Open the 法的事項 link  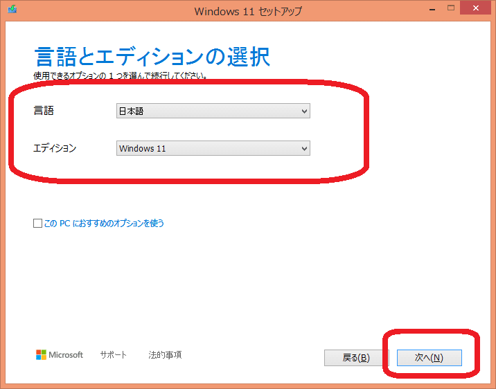(165, 355)
